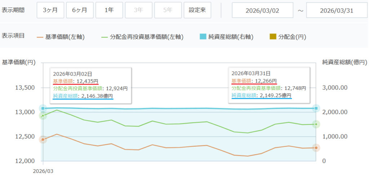Hide the 純資産総額(右軸) legend series
This screenshot has width=369, height=175.
[231, 37]
